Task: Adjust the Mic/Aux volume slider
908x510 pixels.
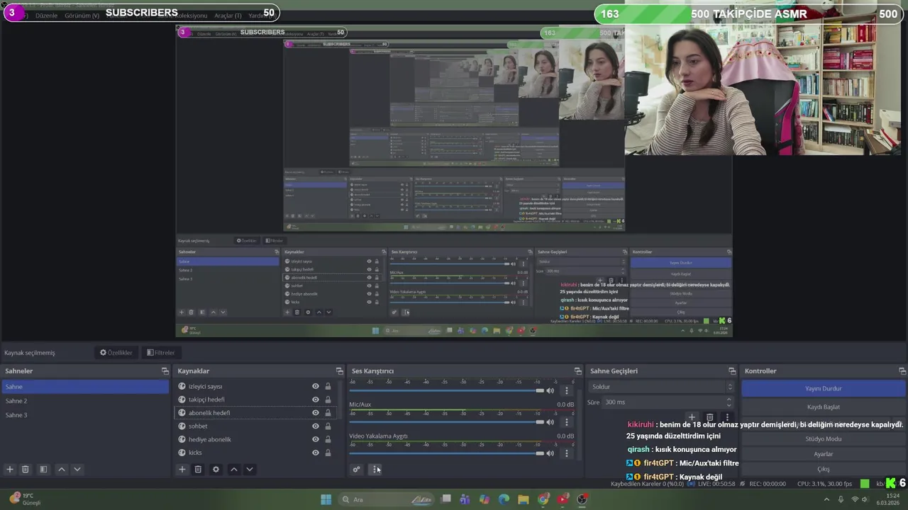Action: tap(446, 422)
